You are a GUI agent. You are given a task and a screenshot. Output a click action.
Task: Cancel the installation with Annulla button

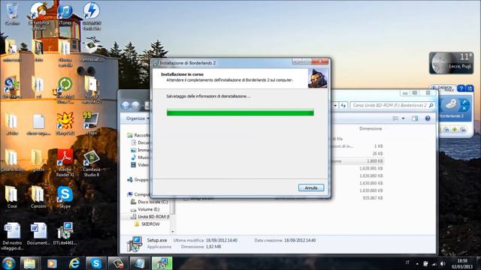coord(311,187)
